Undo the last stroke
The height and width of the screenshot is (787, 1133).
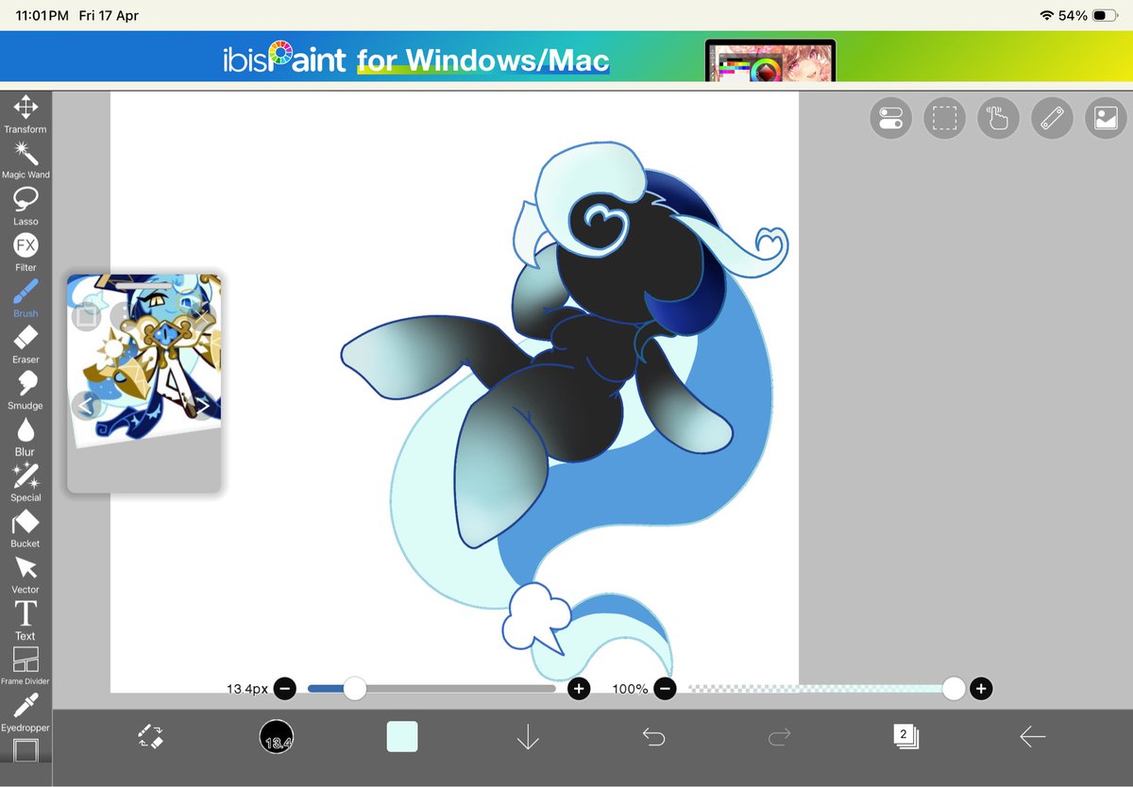[653, 737]
